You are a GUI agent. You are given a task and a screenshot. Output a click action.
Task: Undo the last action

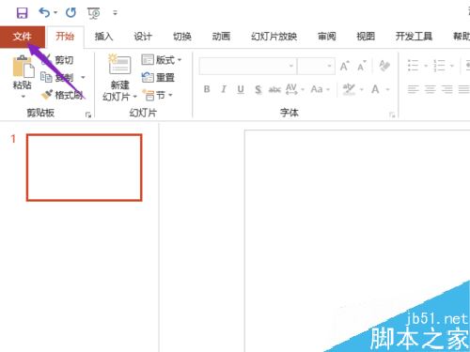[44, 13]
